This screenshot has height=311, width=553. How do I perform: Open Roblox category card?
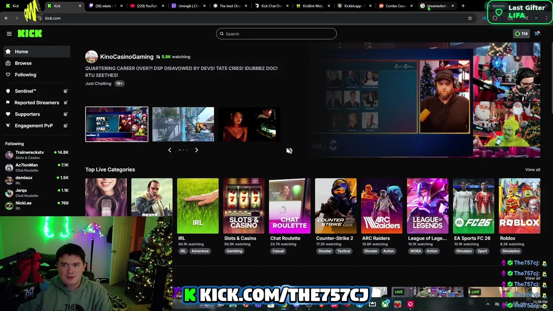pos(519,206)
